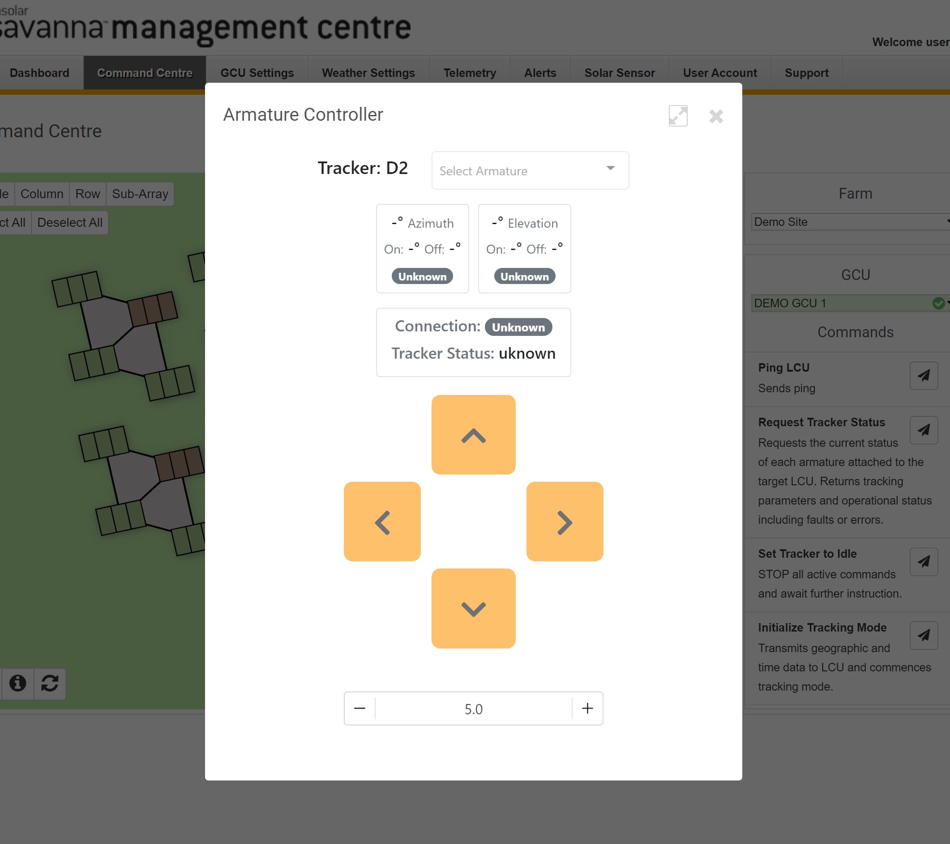Viewport: 950px width, 844px height.
Task: Click the 5.0 step value field
Action: (x=473, y=709)
